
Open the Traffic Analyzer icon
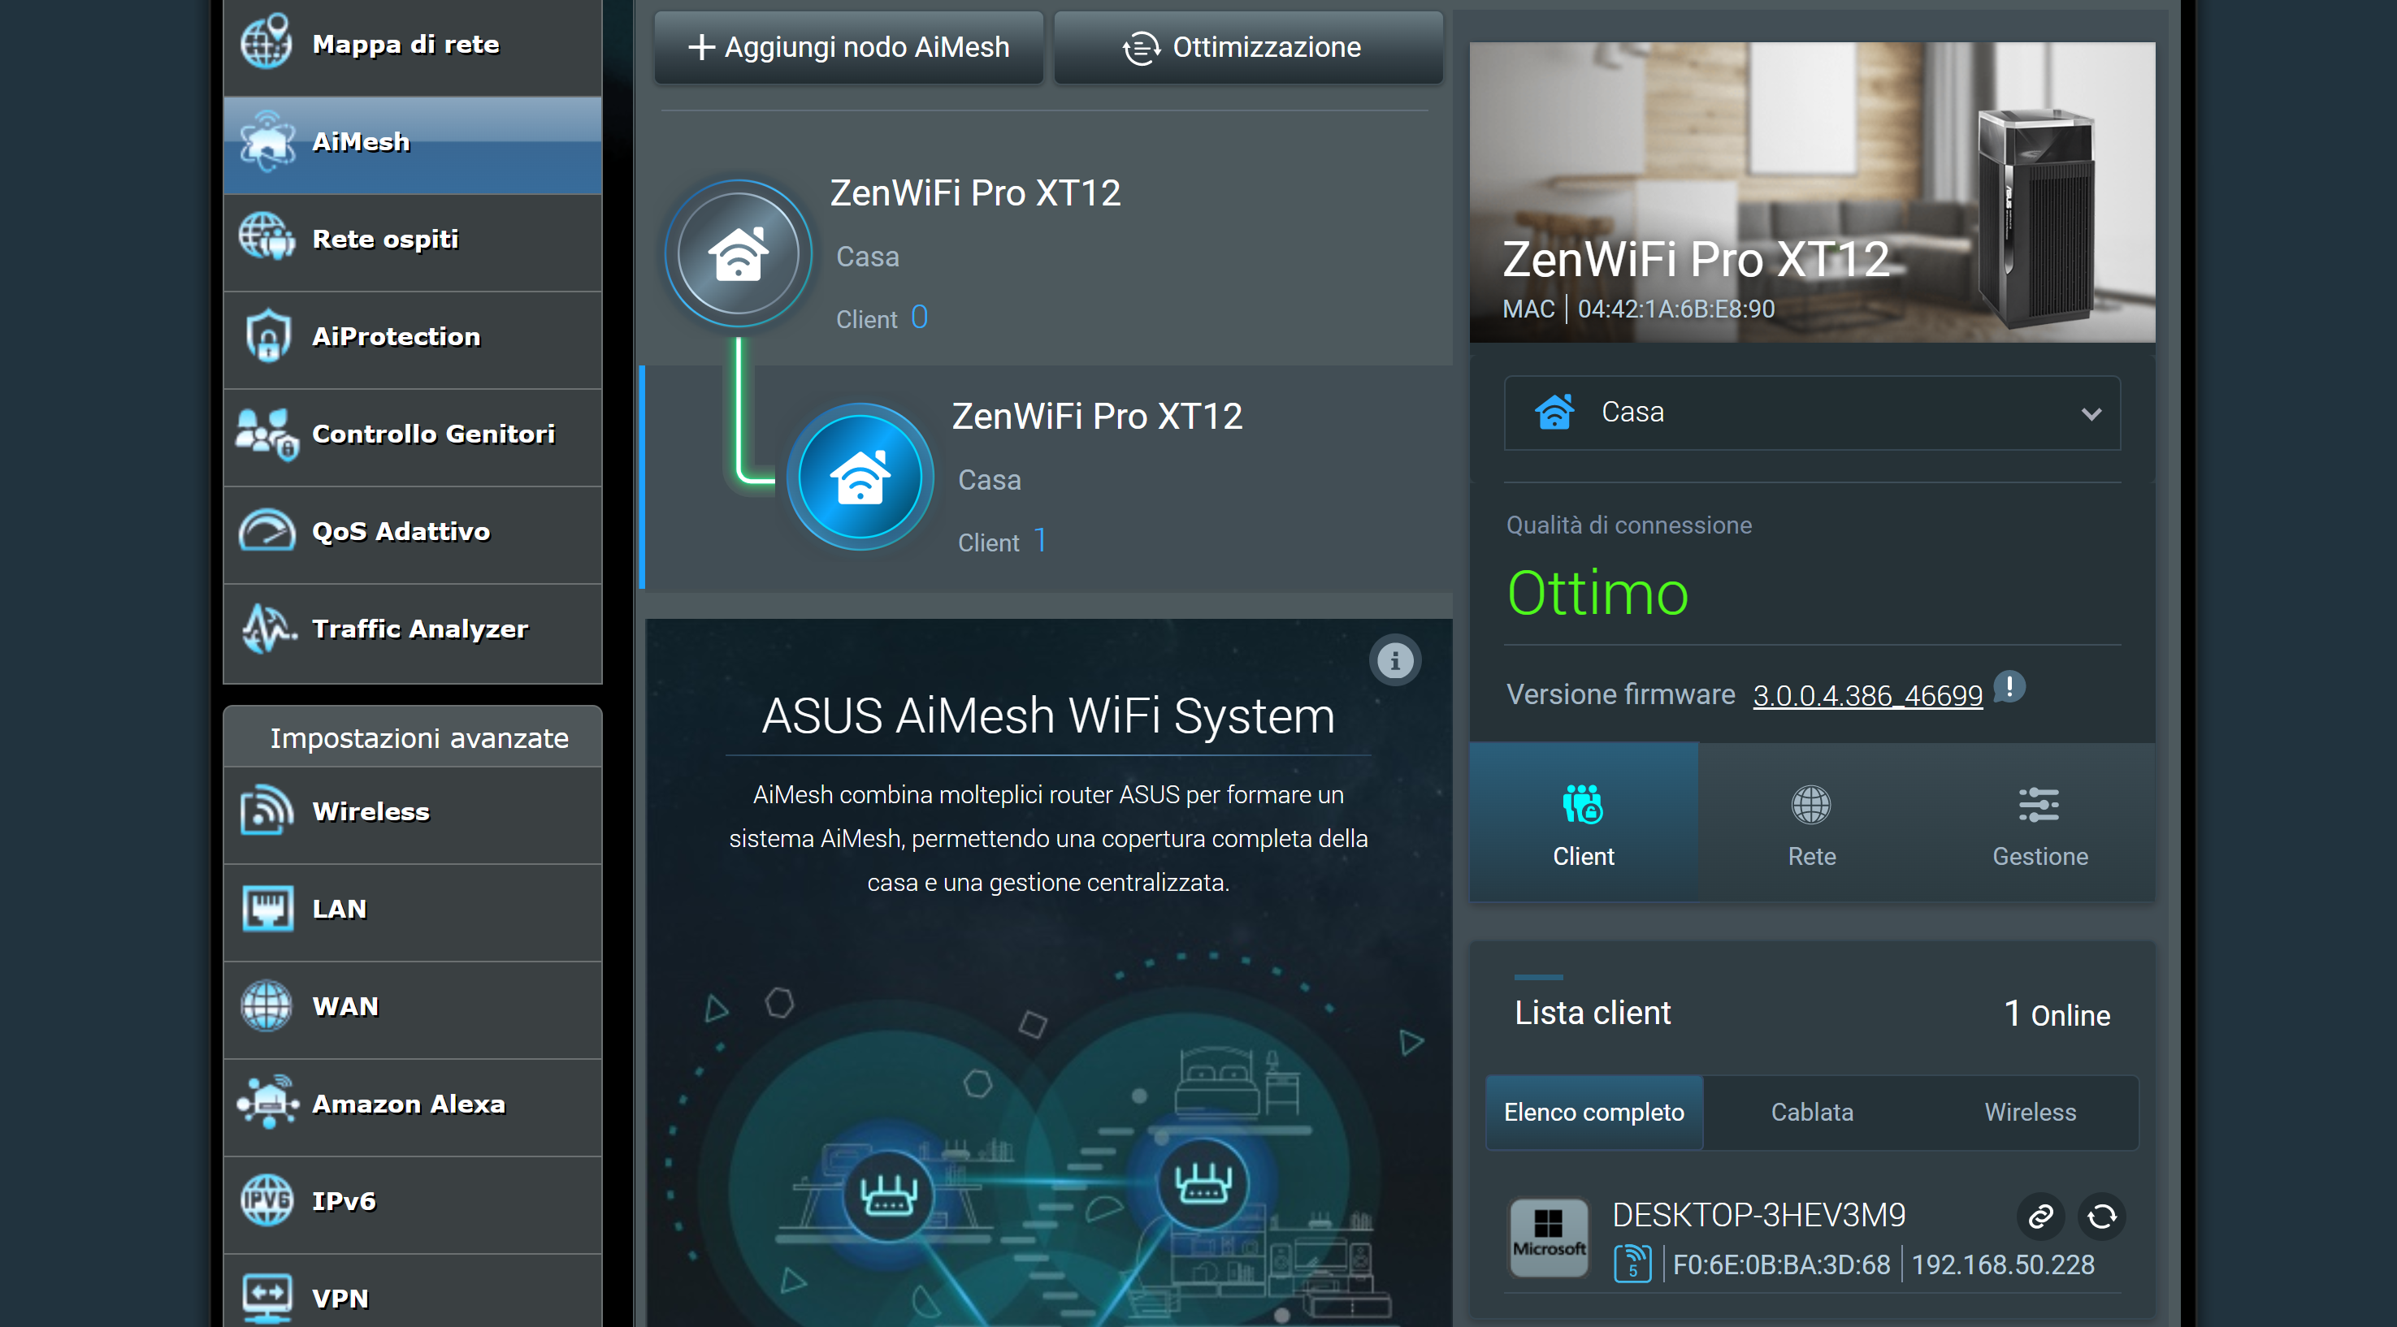coord(268,629)
